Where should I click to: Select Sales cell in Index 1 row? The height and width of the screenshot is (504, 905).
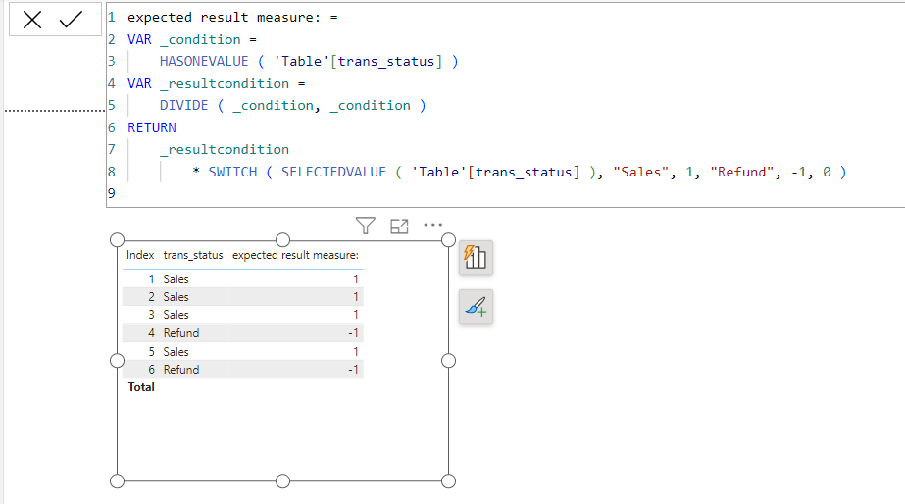pos(176,279)
